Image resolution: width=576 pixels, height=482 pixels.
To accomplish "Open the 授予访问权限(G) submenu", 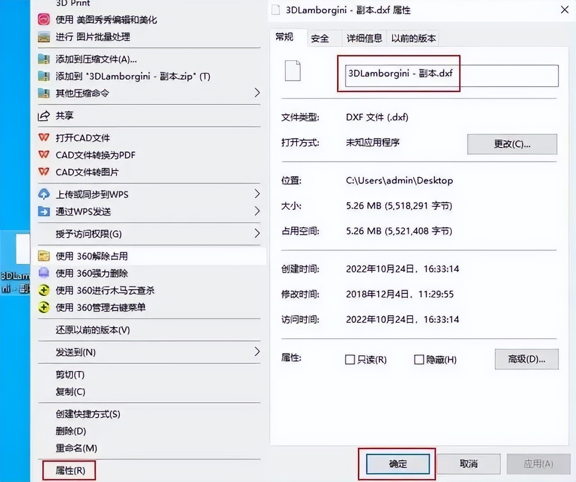I will pyautogui.click(x=257, y=234).
